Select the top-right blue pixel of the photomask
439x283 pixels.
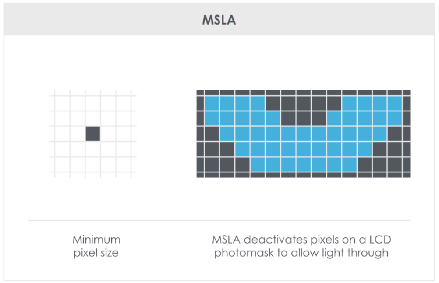coord(394,104)
